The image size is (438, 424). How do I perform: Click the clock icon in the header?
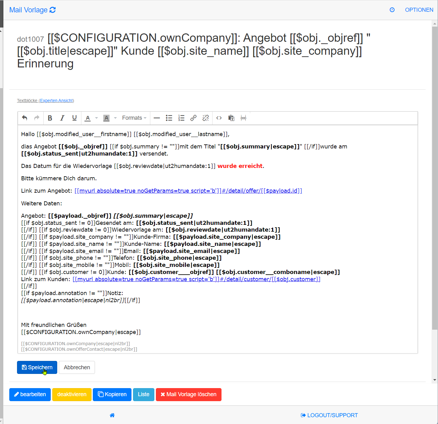coord(392,10)
